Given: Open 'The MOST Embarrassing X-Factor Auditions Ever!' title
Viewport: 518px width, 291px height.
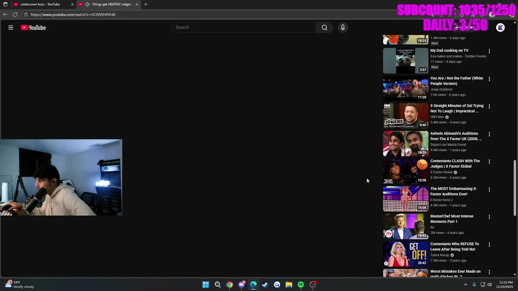Looking at the screenshot, I should coord(453,191).
